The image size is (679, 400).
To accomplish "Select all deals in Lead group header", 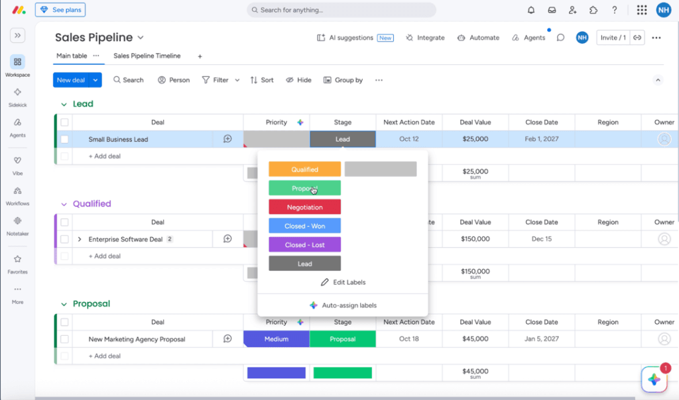I will pyautogui.click(x=64, y=123).
